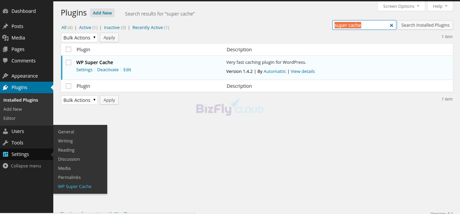Click the Settings sliders icon
Image resolution: width=460 pixels, height=214 pixels.
pyautogui.click(x=5, y=154)
